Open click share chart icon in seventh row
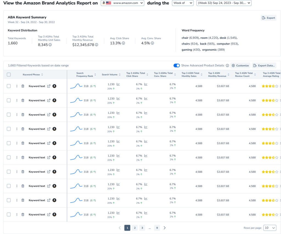The width and height of the screenshot is (281, 234). point(146,170)
